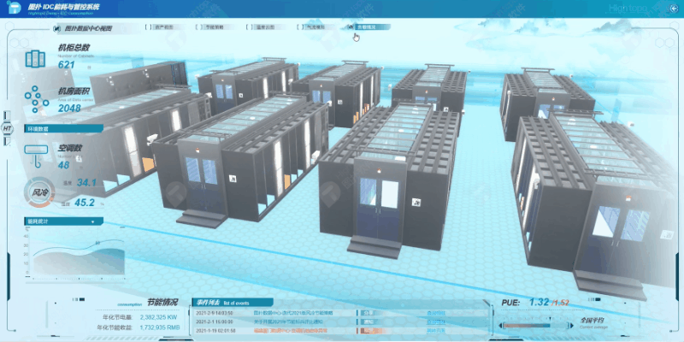Viewport: 684px width, 342px height.
Task: Toggle the 资产视图 bracket checkbox
Action: 148,27
